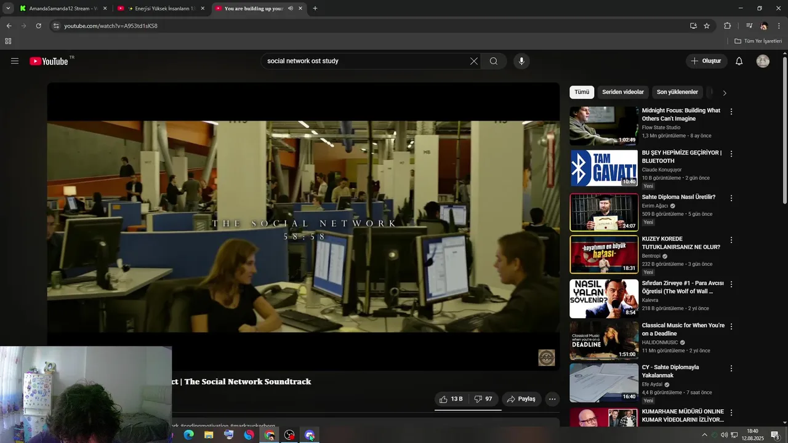This screenshot has height=443, width=788.
Task: Open options for Sıfırdan Zirveye #1 video
Action: tap(731, 284)
